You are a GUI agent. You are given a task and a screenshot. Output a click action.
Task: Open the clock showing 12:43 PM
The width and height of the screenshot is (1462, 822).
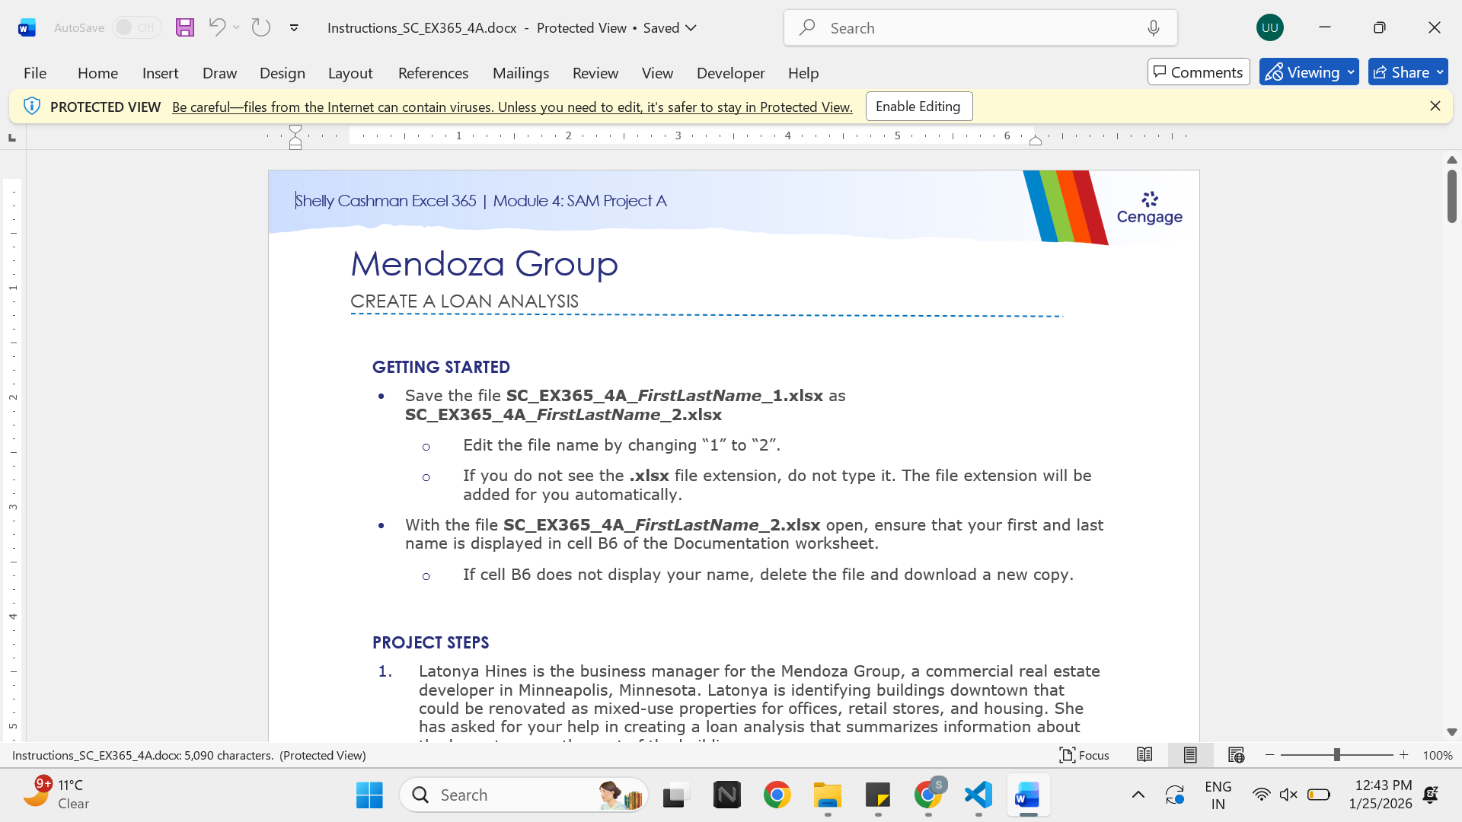pos(1381,795)
